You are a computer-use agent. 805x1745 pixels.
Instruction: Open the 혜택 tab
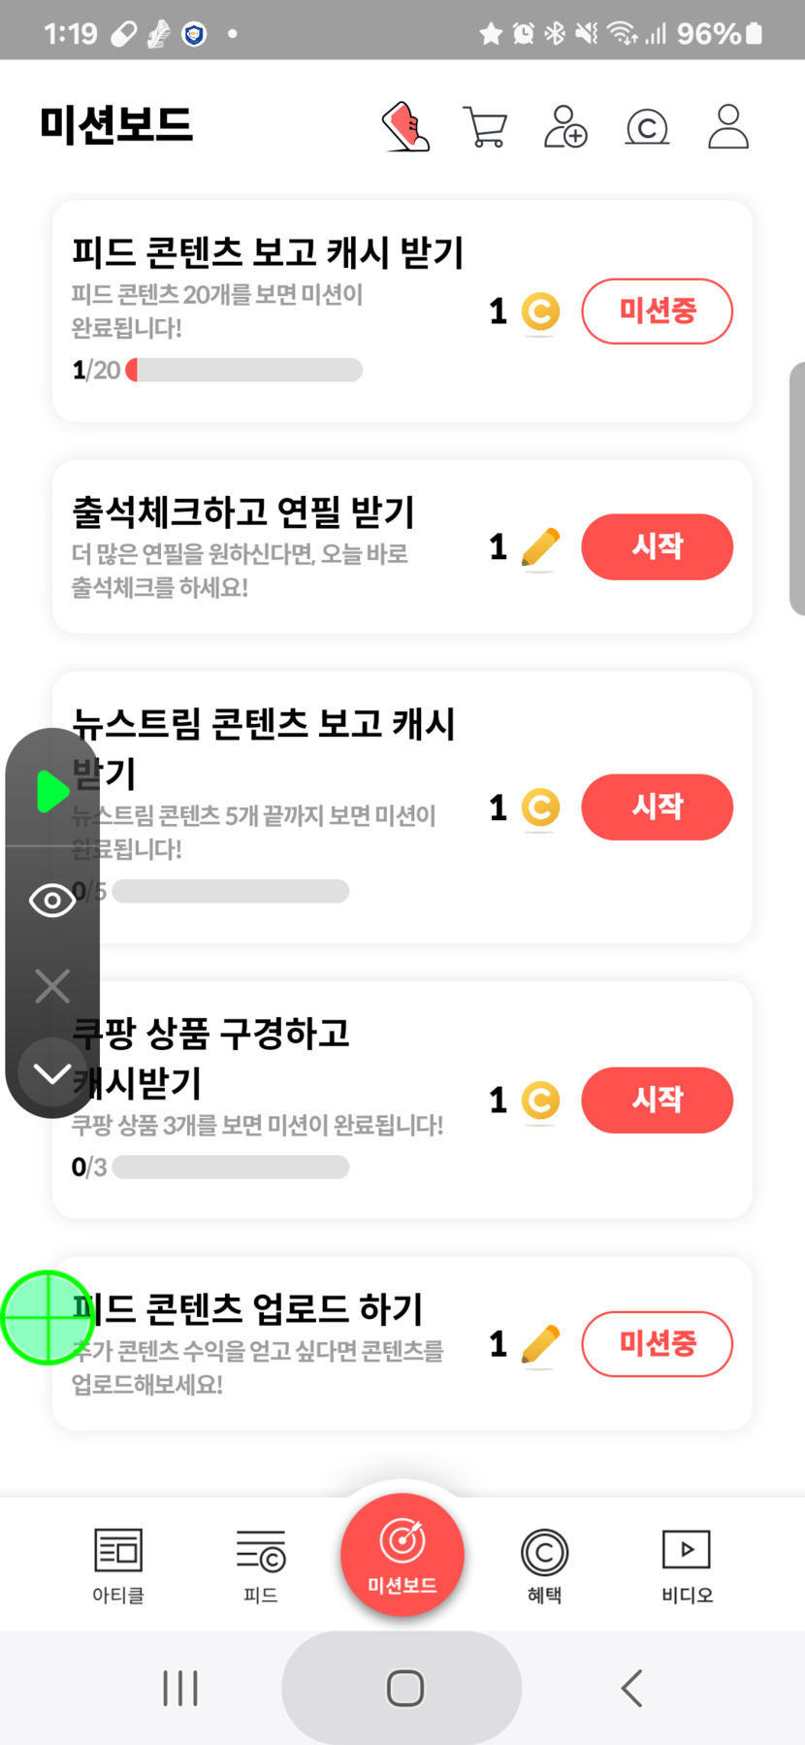coord(544,1564)
